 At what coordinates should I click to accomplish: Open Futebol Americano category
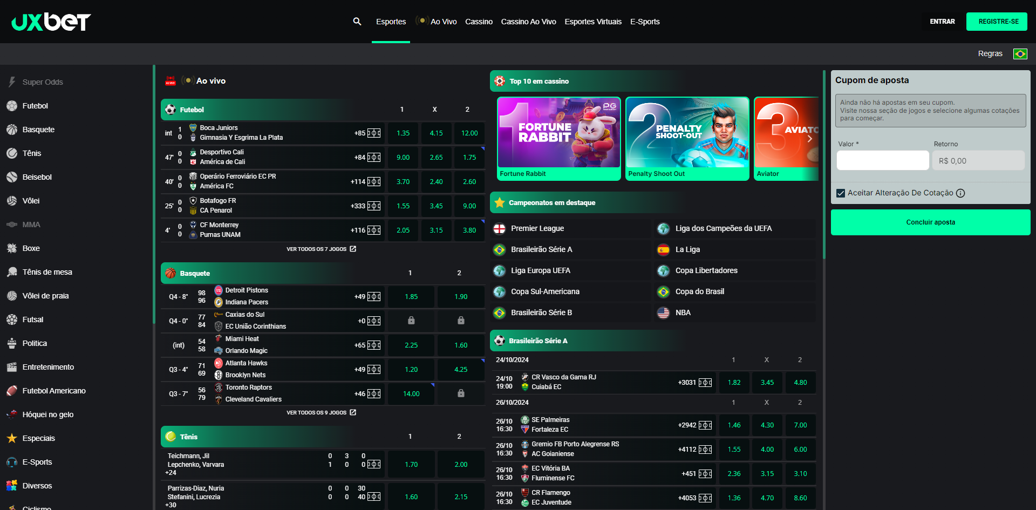[54, 391]
